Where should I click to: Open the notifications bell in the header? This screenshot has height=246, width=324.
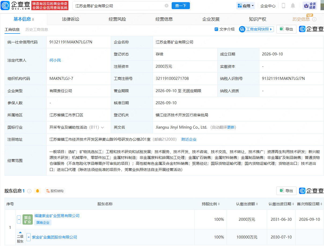click(293, 6)
